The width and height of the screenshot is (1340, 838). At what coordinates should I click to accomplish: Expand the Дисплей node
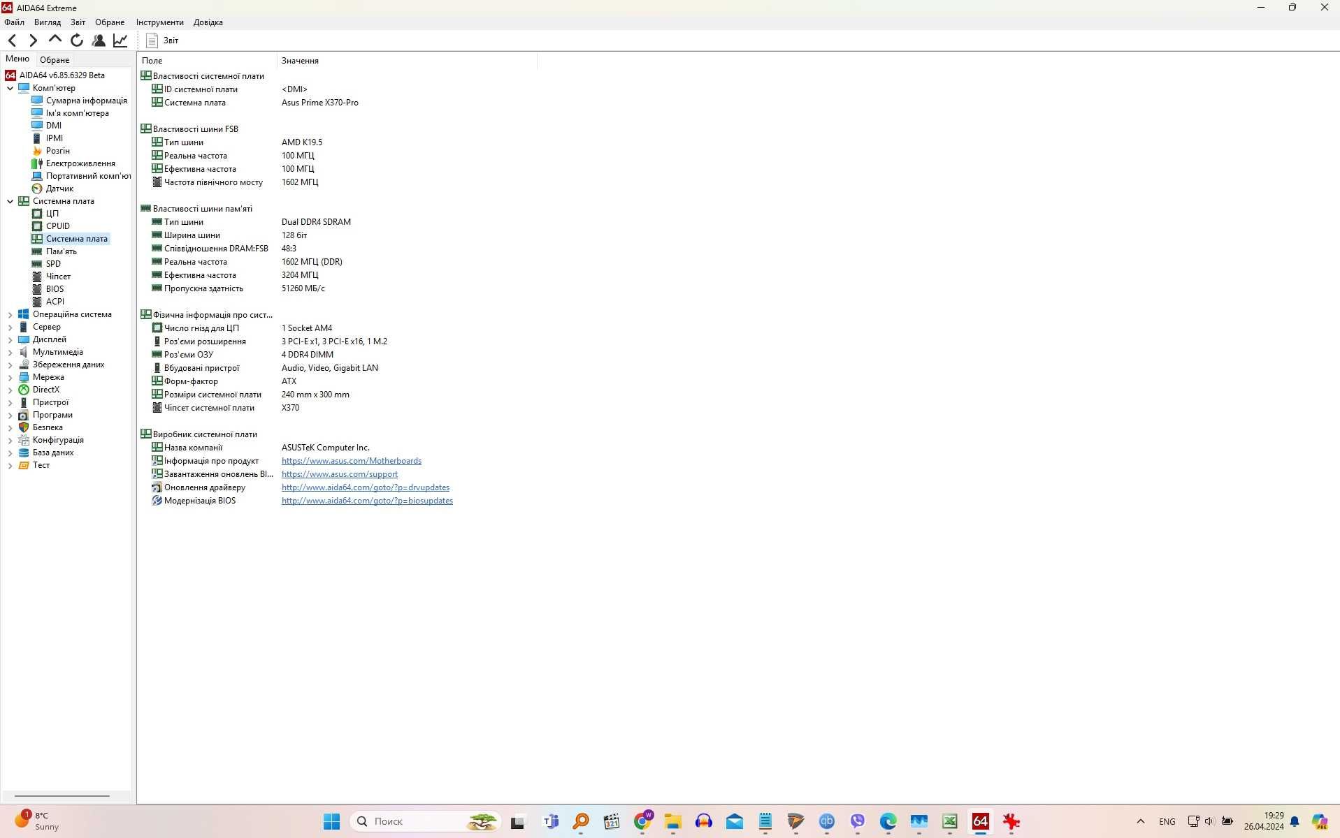tap(10, 339)
